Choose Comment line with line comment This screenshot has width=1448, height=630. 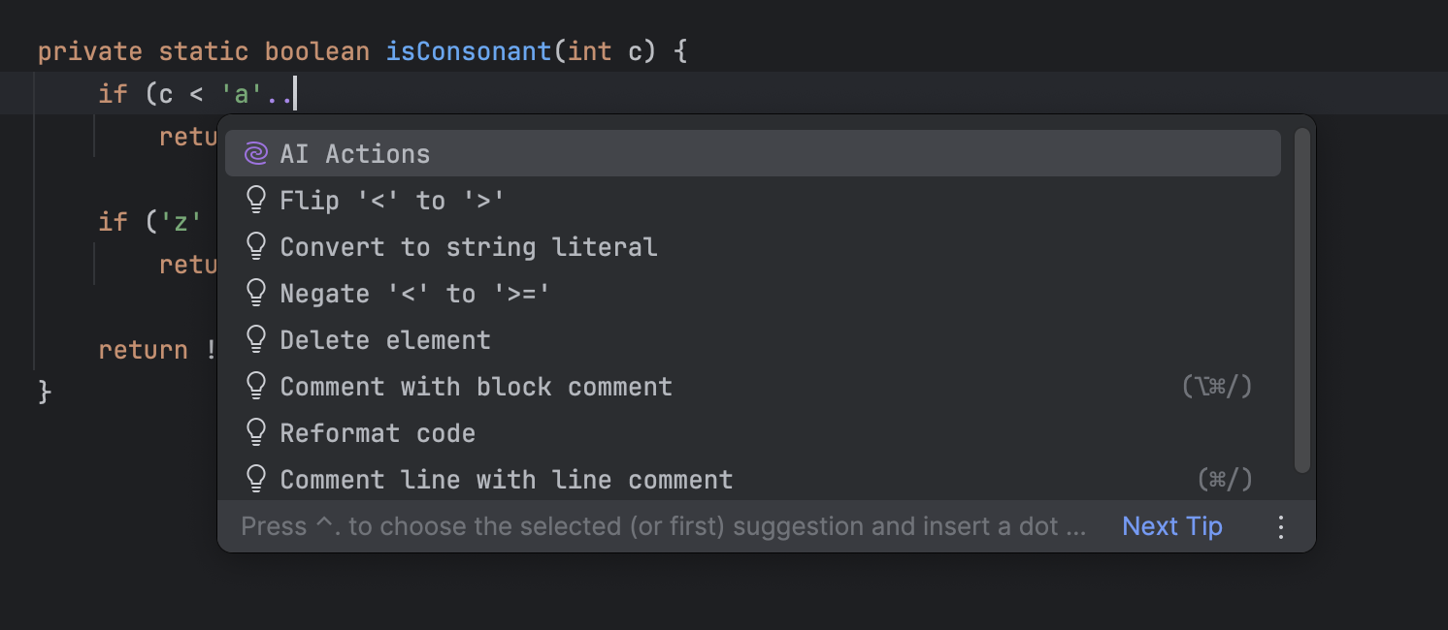506,478
